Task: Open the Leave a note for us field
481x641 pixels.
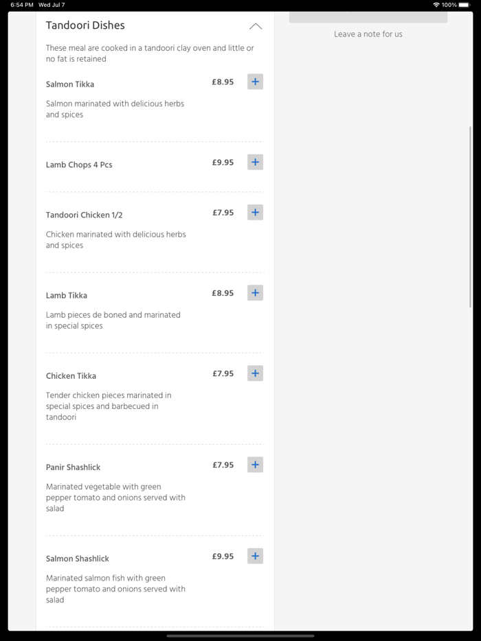Action: [368, 34]
